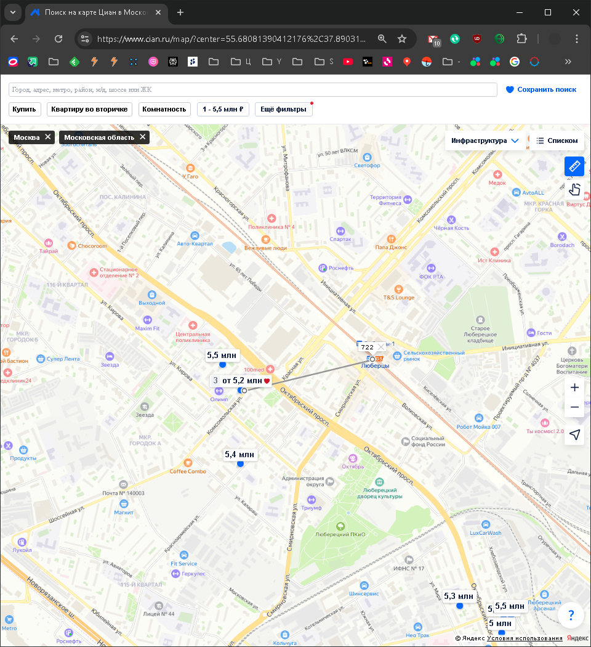Open the от 5,2 млн cluster of 3 listings

(241, 380)
